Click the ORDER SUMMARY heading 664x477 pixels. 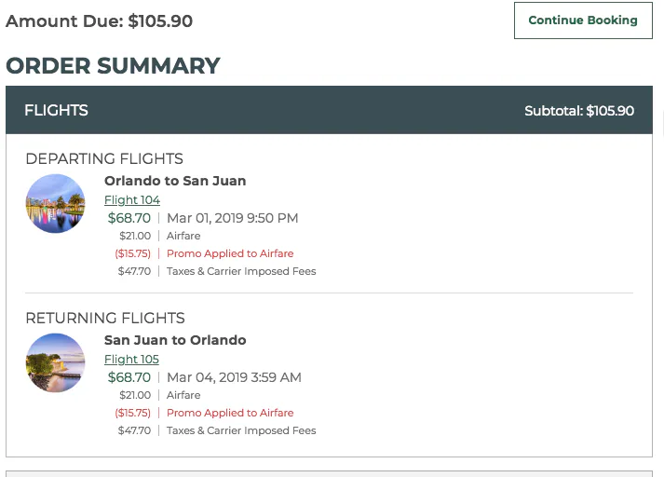[113, 65]
